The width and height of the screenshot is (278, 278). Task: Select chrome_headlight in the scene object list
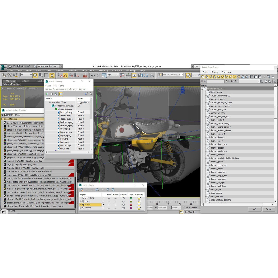point(218,155)
